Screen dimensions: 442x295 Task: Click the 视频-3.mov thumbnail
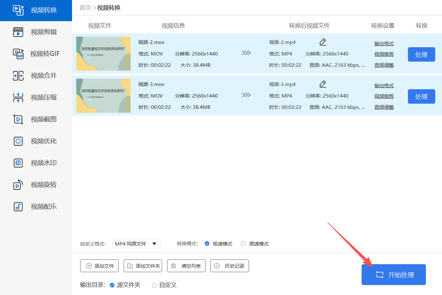[x=103, y=96]
